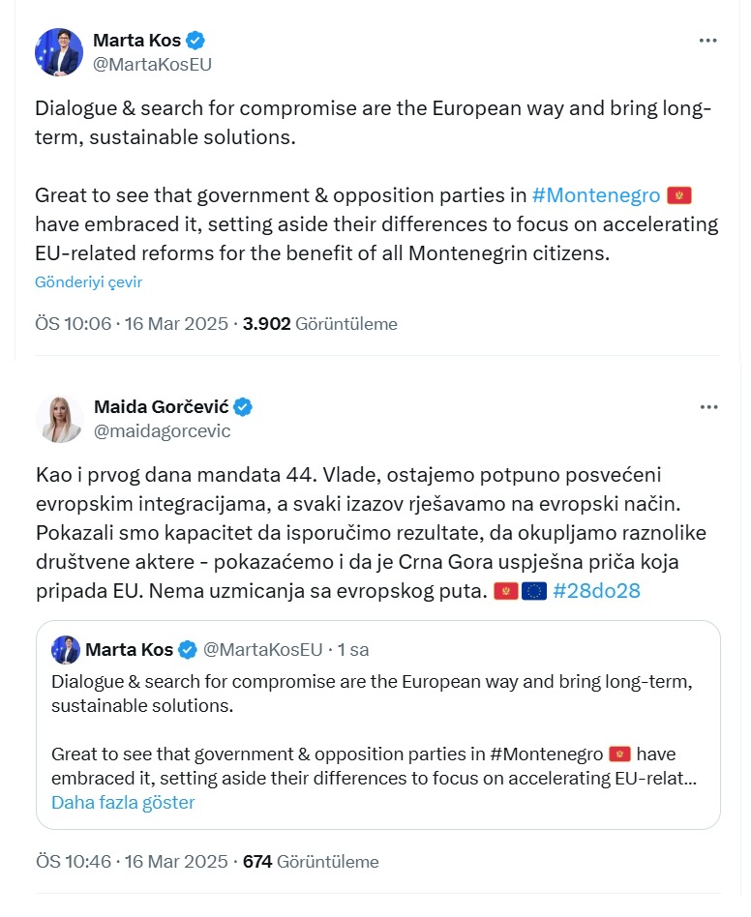Open Marta Kos profile picture
Screen dimensions: 751x917
[x=59, y=52]
